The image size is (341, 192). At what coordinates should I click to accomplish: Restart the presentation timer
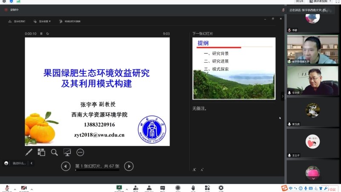pyautogui.click(x=47, y=34)
